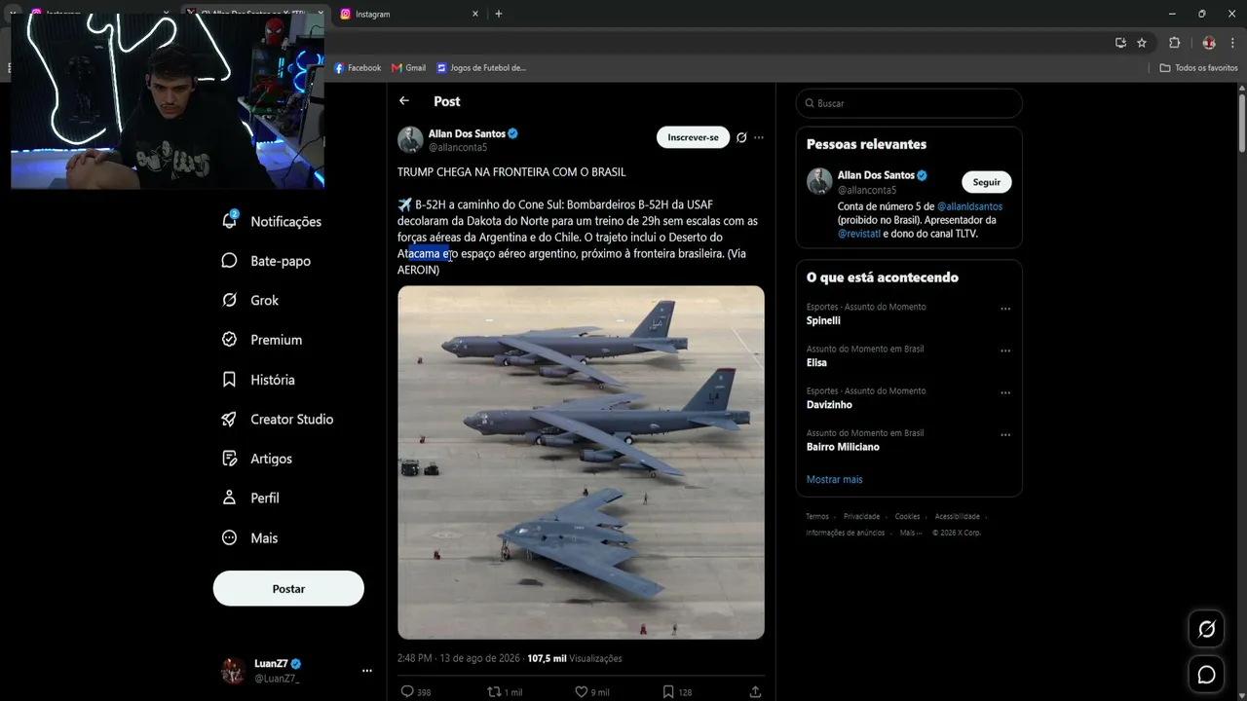Switch to the Allan Dos Santos X tab

255,14
